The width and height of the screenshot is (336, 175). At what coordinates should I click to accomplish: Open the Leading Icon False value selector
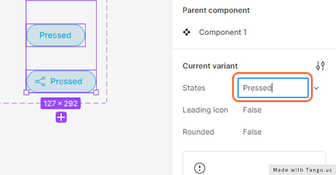coord(252,110)
